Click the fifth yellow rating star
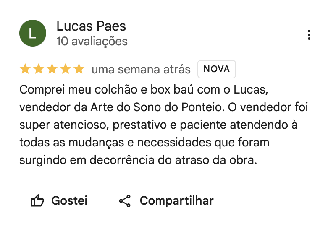 (x=79, y=69)
